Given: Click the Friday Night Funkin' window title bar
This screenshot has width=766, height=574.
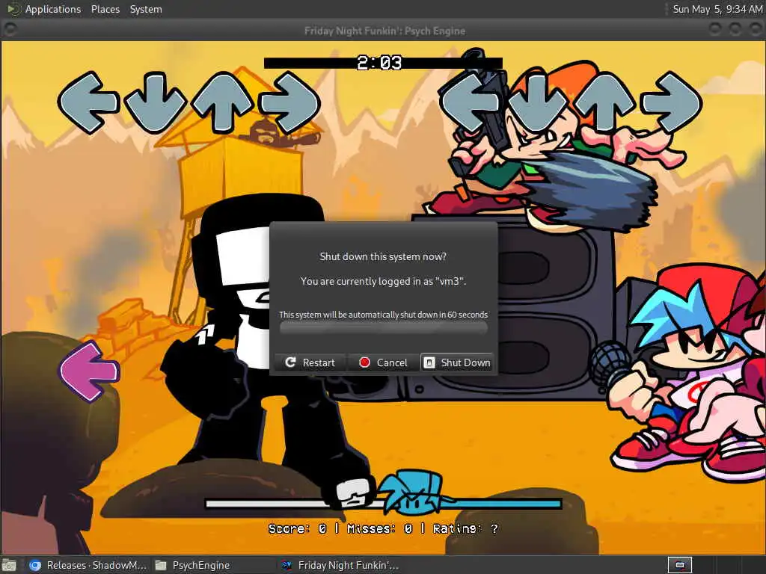Looking at the screenshot, I should (384, 31).
